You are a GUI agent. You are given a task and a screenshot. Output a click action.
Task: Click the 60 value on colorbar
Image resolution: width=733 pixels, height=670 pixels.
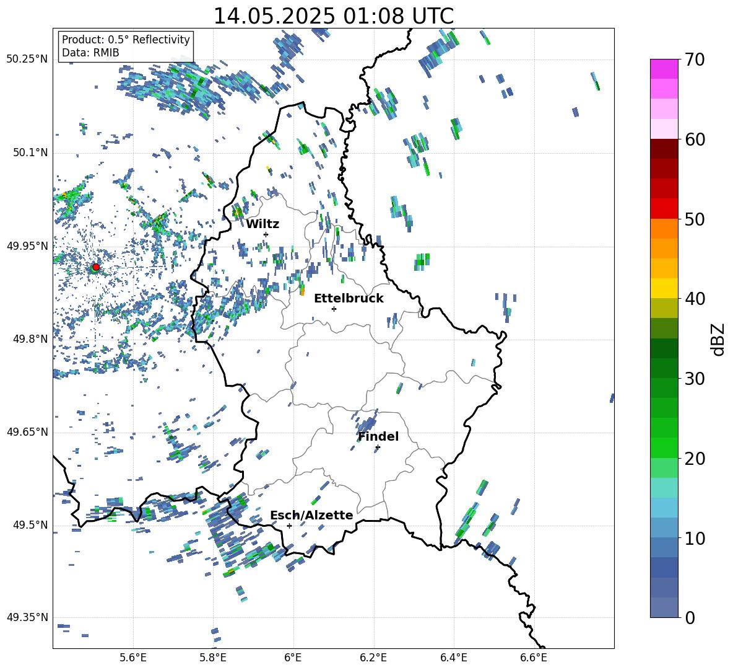[695, 139]
